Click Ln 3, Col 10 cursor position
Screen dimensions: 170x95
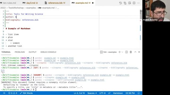click(79, 93)
